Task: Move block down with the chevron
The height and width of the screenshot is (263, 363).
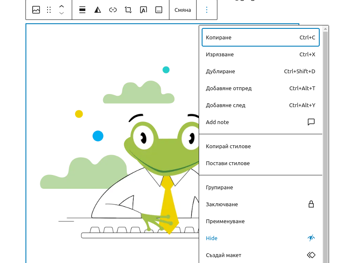Action: [62, 14]
